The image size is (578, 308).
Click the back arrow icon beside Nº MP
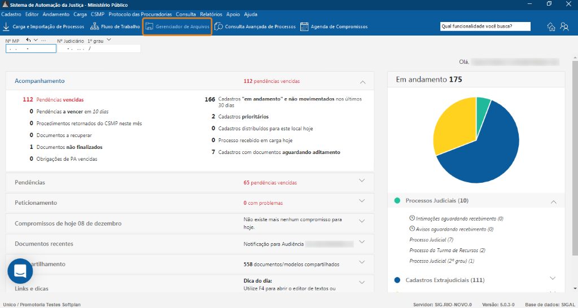tap(28, 40)
